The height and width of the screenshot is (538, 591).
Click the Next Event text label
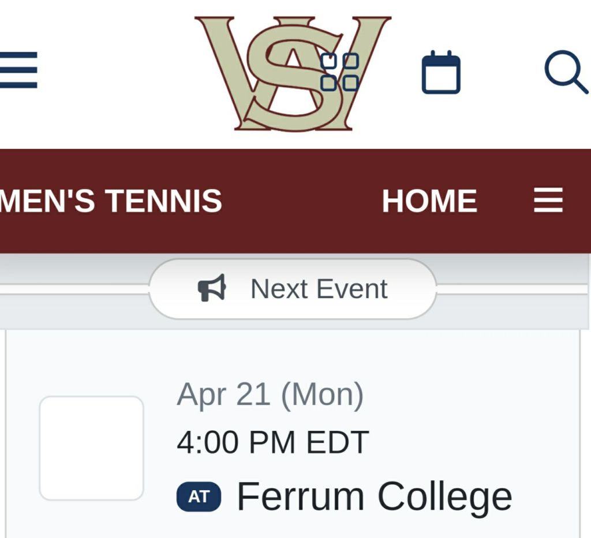[x=319, y=288]
